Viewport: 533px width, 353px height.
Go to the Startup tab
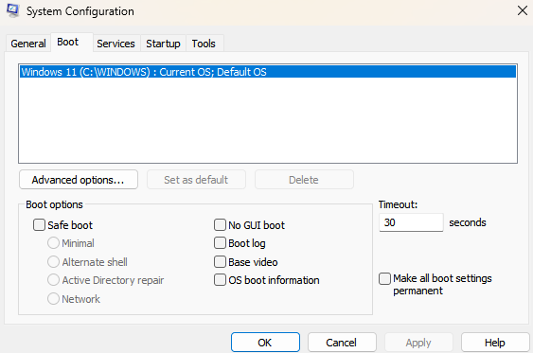click(x=163, y=44)
